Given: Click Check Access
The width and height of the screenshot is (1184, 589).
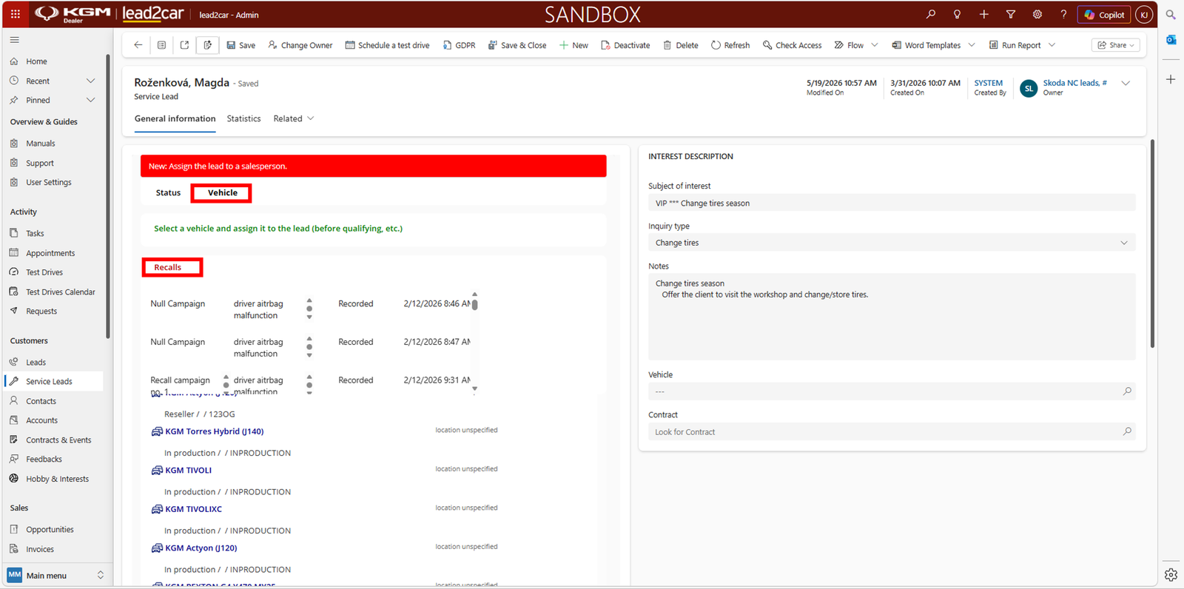Looking at the screenshot, I should (793, 45).
